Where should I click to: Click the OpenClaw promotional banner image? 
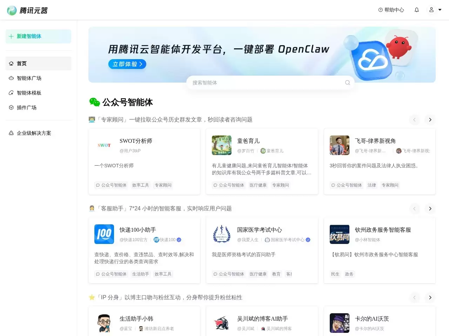[x=262, y=55]
